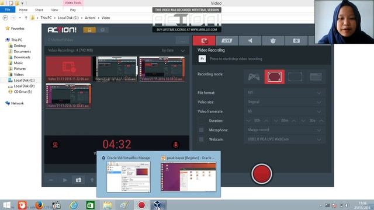Click the Explorer back arrow
This screenshot has width=374, height=210.
click(5, 18)
